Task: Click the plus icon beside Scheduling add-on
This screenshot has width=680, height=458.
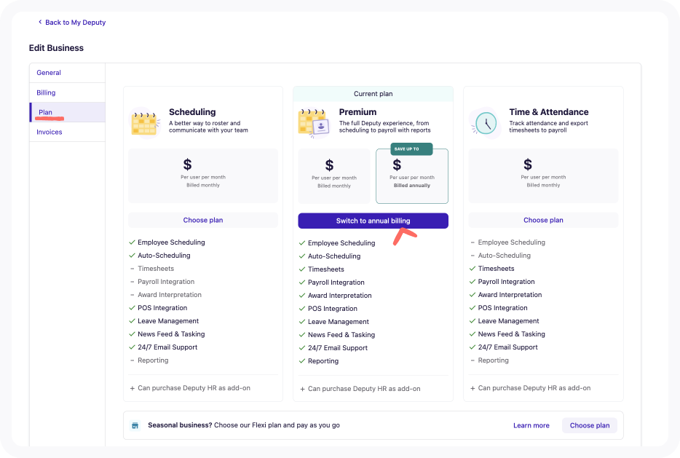Action: (132, 388)
